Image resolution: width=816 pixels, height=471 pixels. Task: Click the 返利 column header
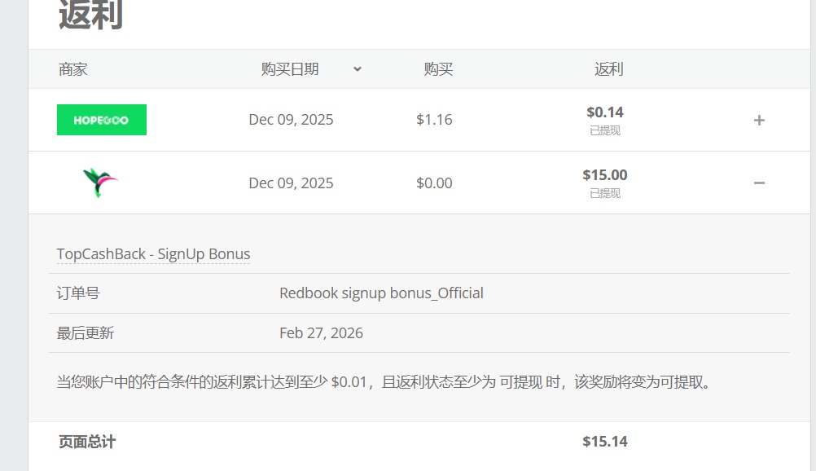click(608, 69)
